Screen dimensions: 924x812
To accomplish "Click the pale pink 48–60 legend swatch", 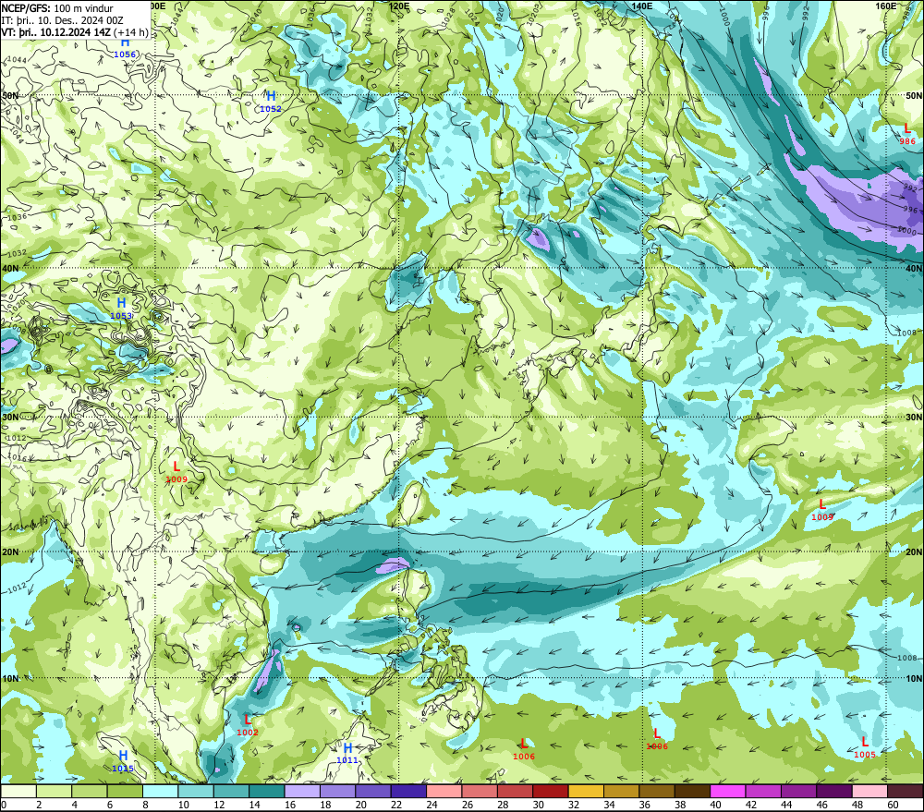I will pyautogui.click(x=870, y=791).
